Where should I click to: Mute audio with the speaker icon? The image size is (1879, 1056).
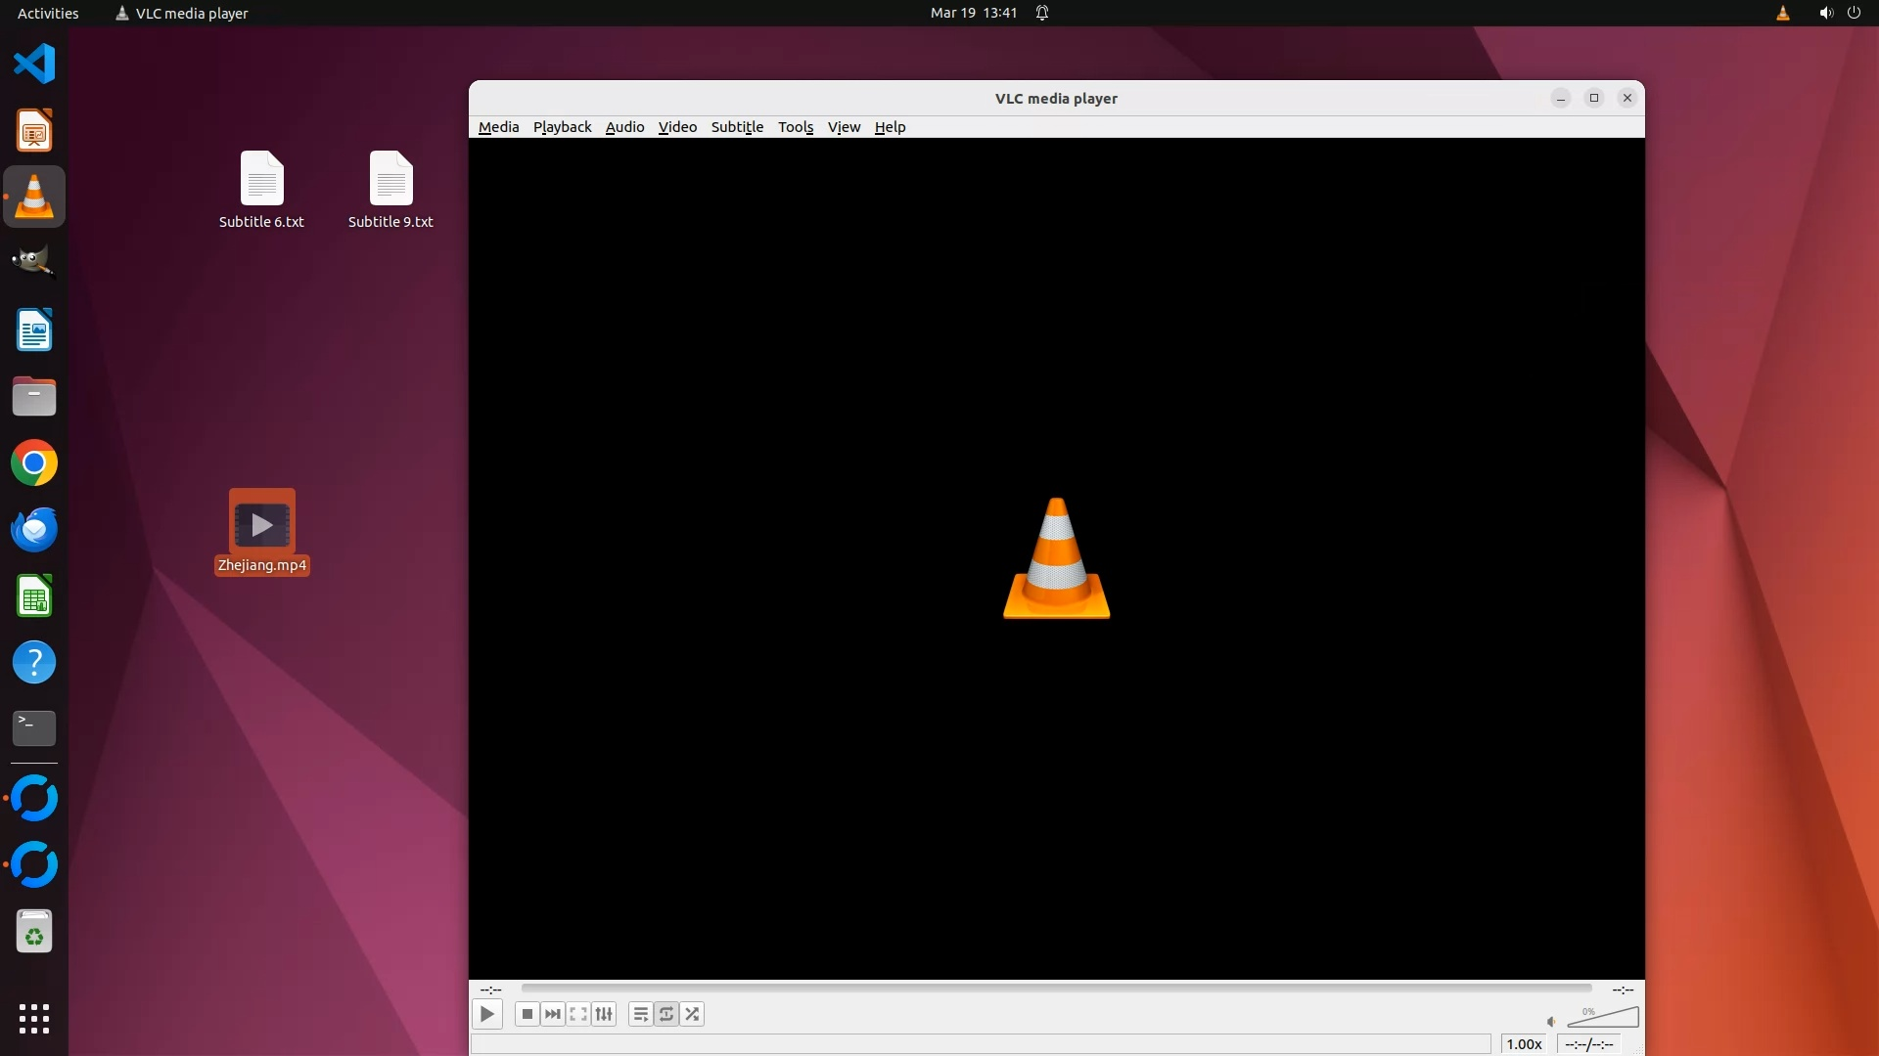tap(1551, 1022)
